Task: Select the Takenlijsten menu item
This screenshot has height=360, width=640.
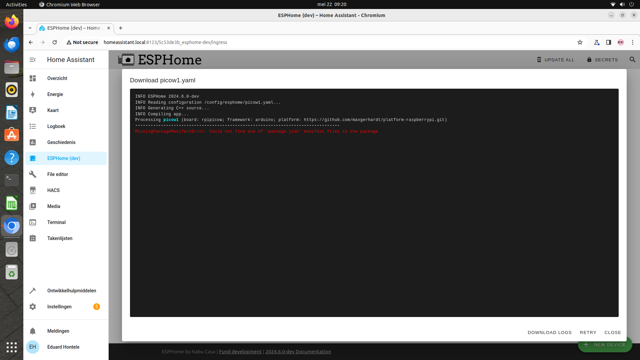Action: pyautogui.click(x=66, y=238)
